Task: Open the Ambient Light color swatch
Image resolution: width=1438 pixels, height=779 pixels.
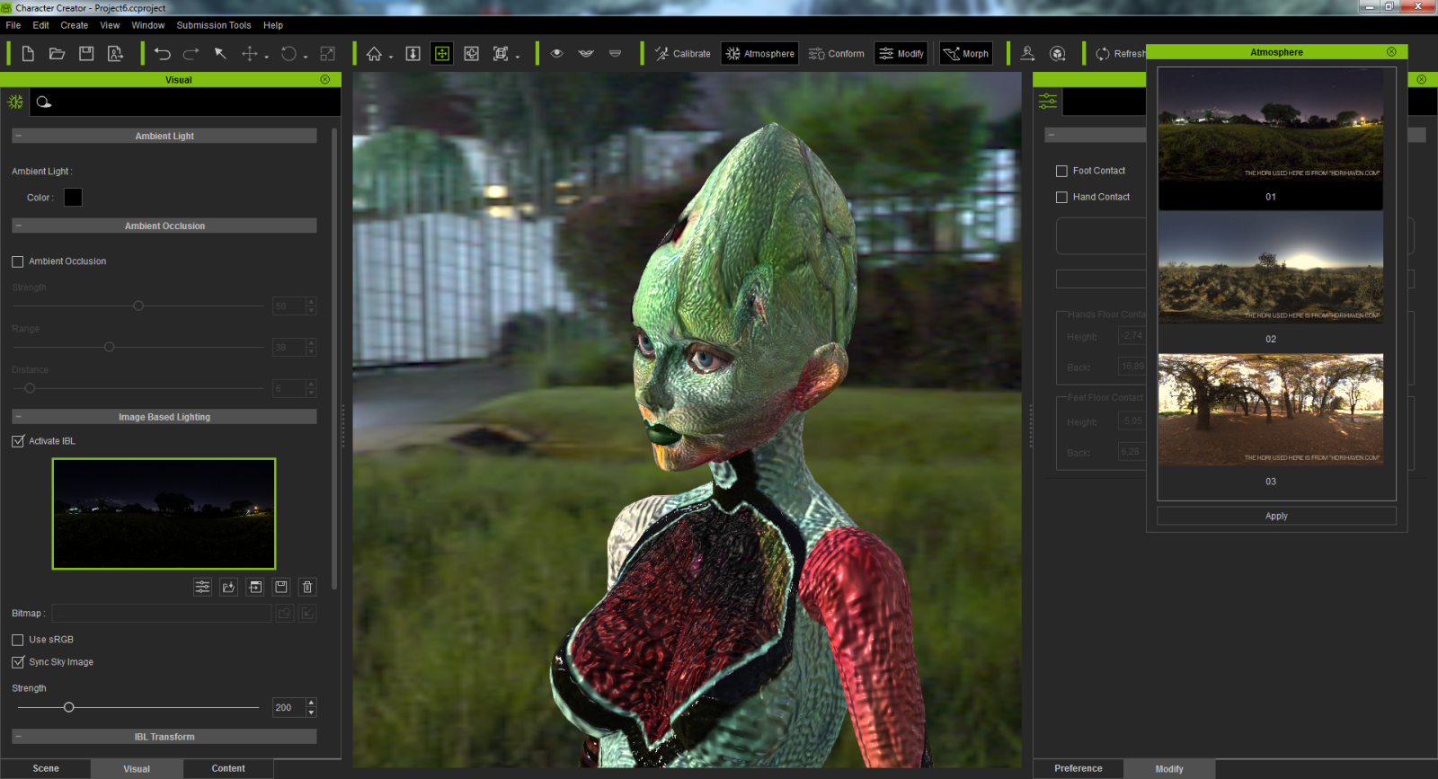Action: click(x=74, y=198)
